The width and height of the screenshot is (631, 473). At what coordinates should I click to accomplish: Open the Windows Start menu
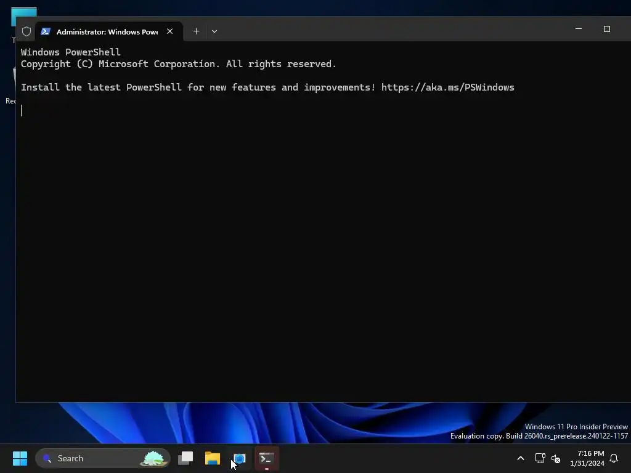pyautogui.click(x=20, y=458)
